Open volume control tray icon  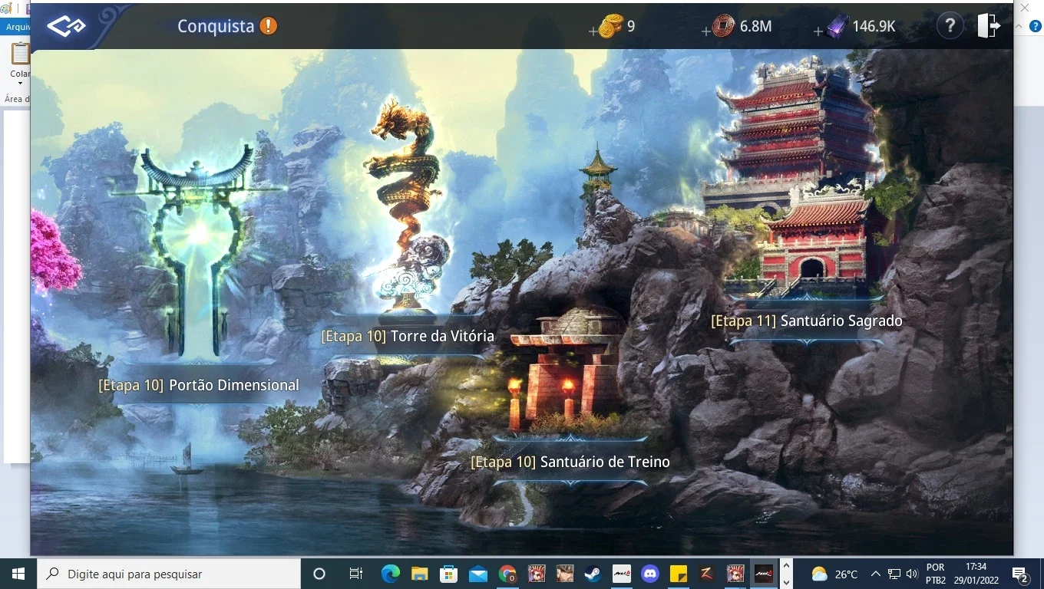click(912, 574)
